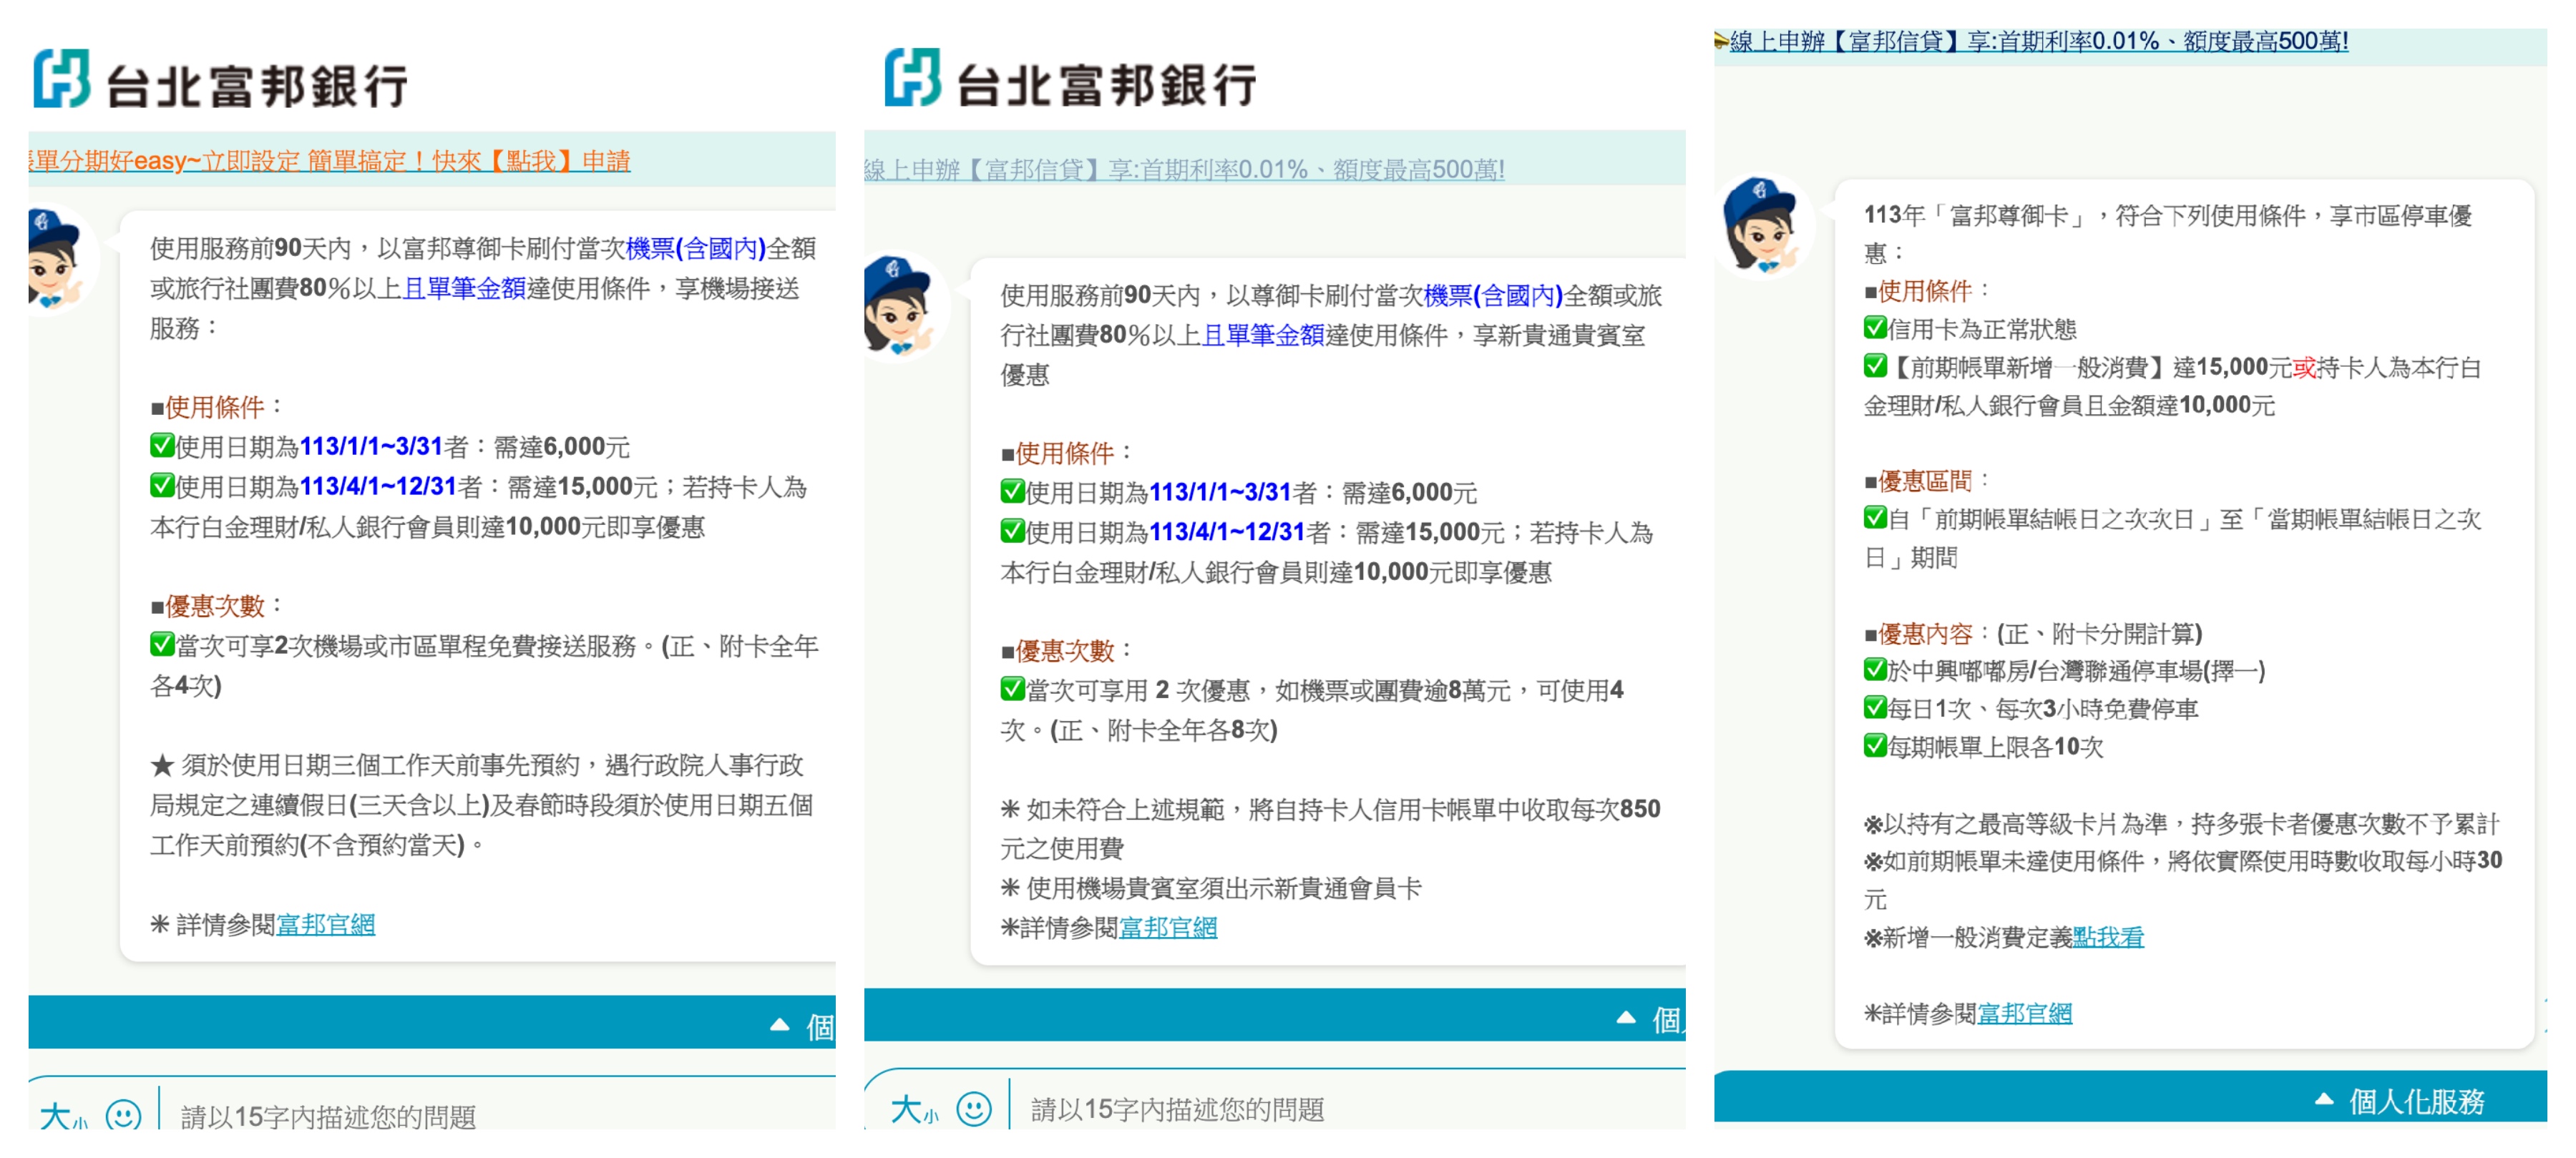
Task: Toggle font size 大小 in left chat panel
Action: [64, 1115]
